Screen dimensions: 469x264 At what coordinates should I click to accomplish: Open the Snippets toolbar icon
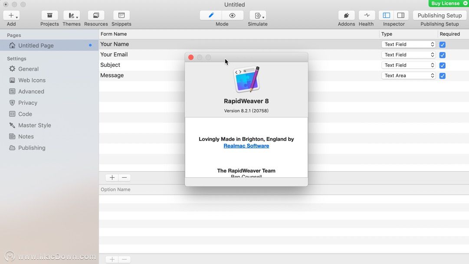[x=121, y=16]
